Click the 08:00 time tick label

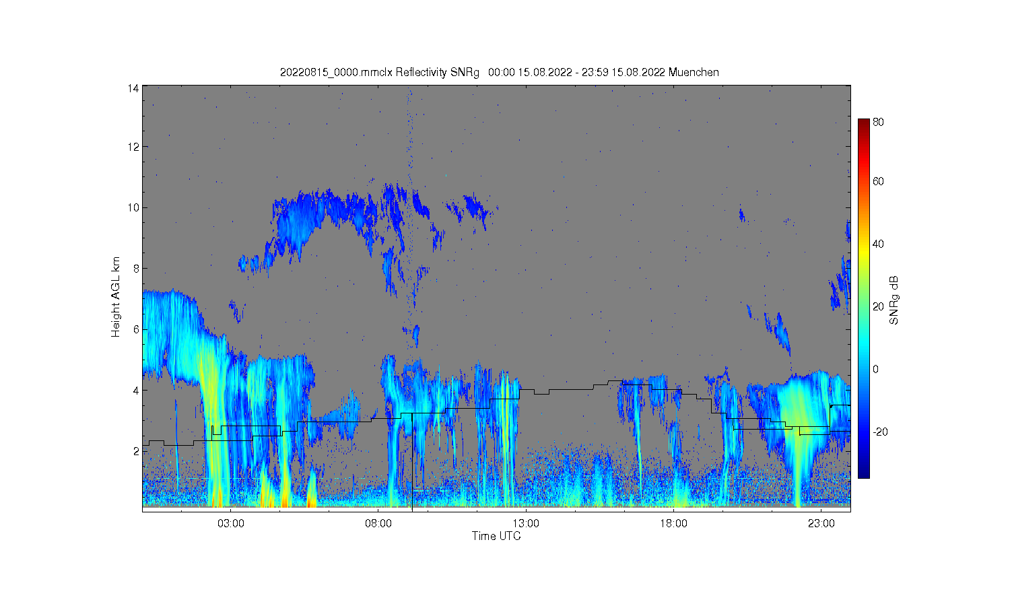[378, 523]
